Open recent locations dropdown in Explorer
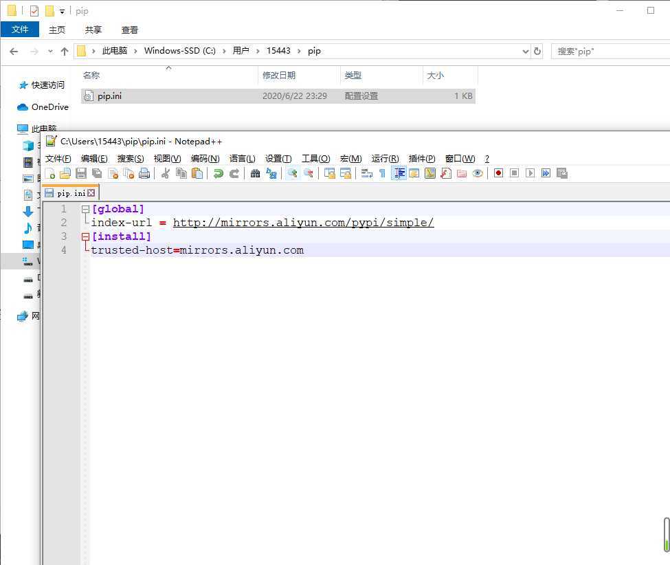Image resolution: width=670 pixels, height=565 pixels. 50,52
